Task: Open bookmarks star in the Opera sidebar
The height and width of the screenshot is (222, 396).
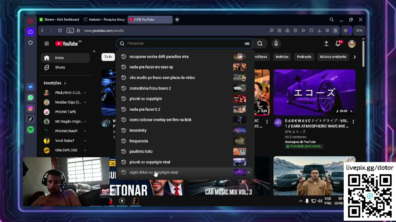Action: [30, 43]
